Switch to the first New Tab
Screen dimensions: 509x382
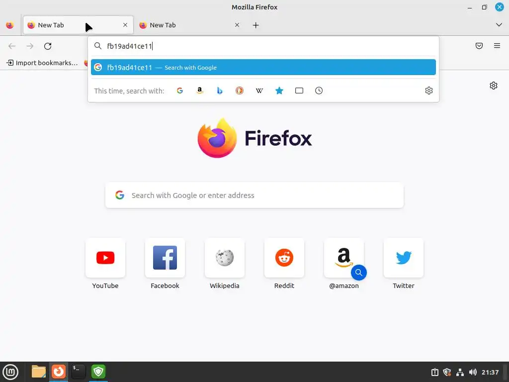[x=78, y=25]
